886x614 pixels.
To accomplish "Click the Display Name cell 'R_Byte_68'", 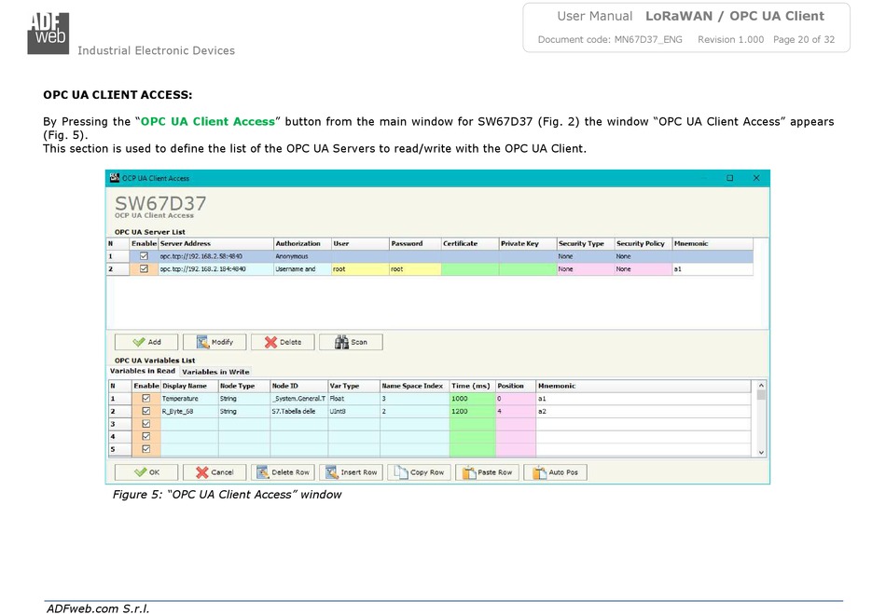I will (190, 412).
